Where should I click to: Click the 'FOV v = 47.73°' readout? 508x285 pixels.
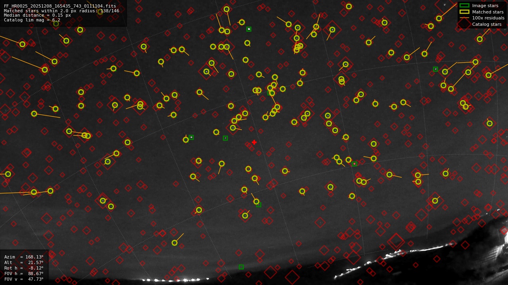(24, 279)
